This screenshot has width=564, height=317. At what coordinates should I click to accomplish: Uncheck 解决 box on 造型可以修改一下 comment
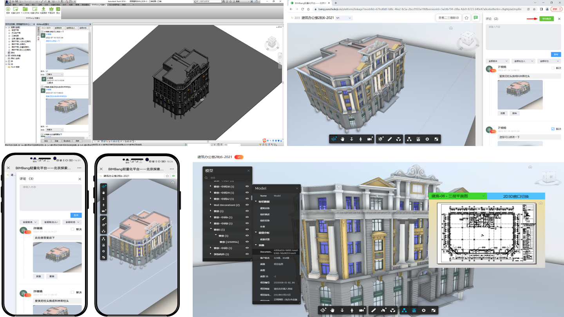[x=553, y=129]
